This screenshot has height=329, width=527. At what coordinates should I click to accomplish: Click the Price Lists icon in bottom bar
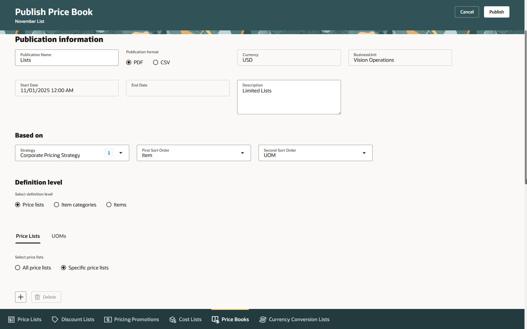tap(11, 320)
